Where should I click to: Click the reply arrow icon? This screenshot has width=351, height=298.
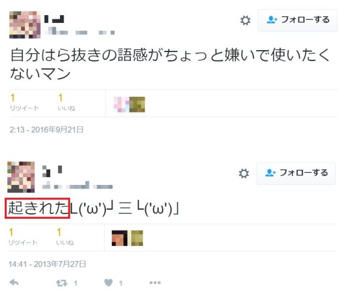[x=14, y=282]
